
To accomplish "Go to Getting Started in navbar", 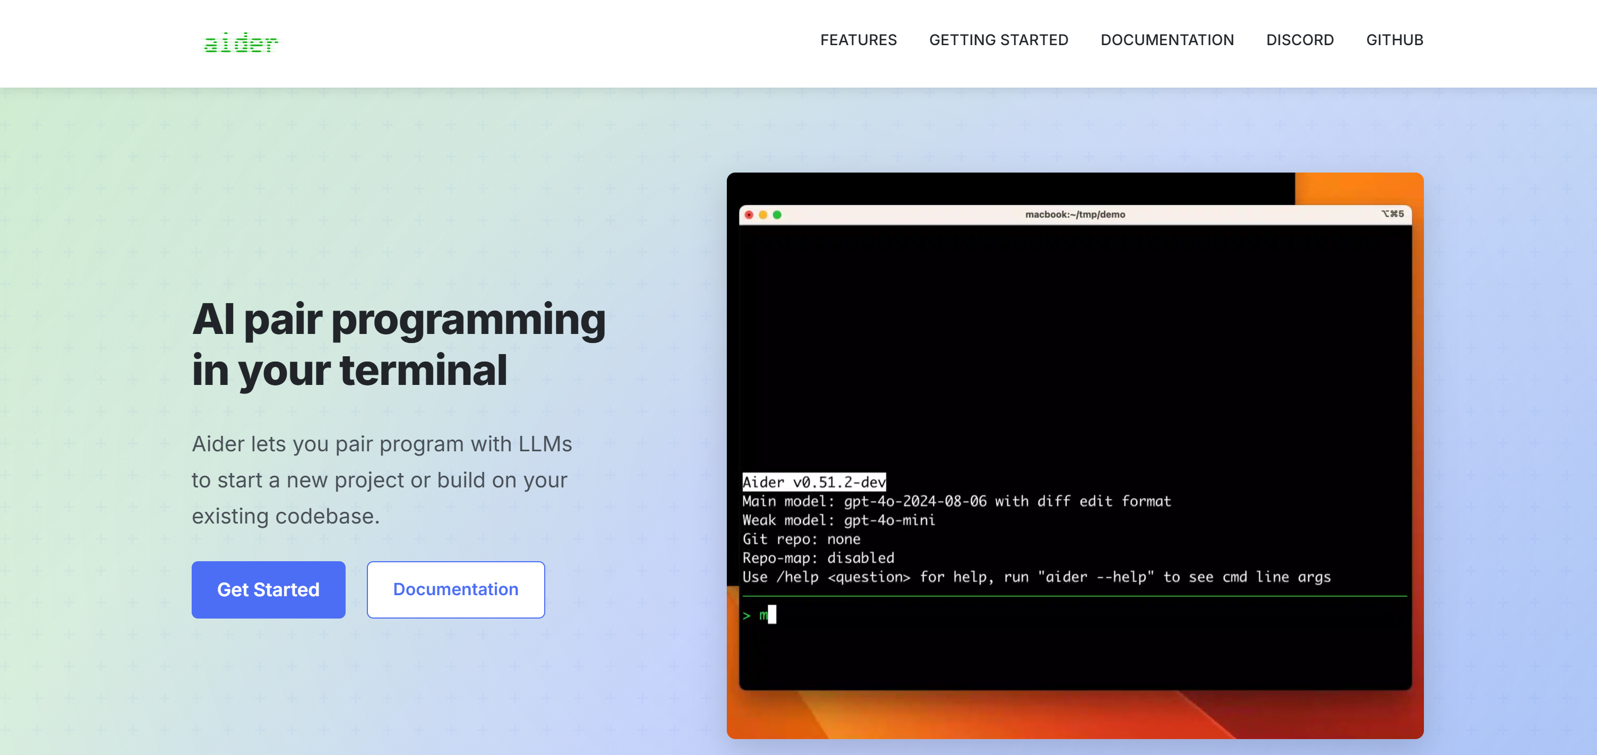I will (x=998, y=40).
